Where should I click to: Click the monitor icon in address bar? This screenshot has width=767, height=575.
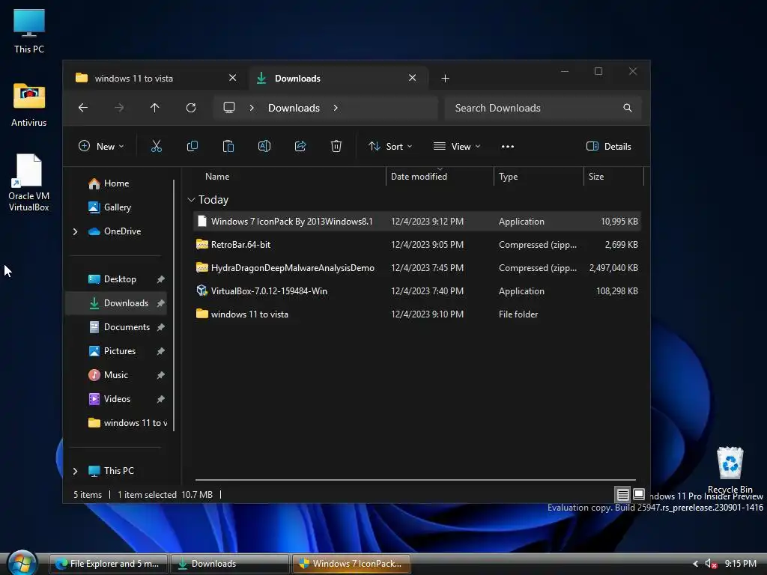tap(229, 108)
